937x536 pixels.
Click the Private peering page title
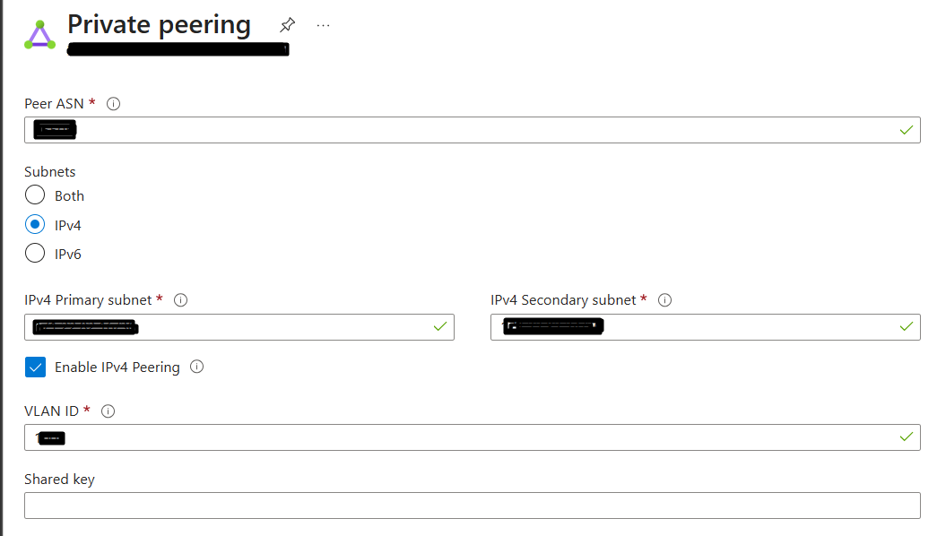tap(159, 25)
